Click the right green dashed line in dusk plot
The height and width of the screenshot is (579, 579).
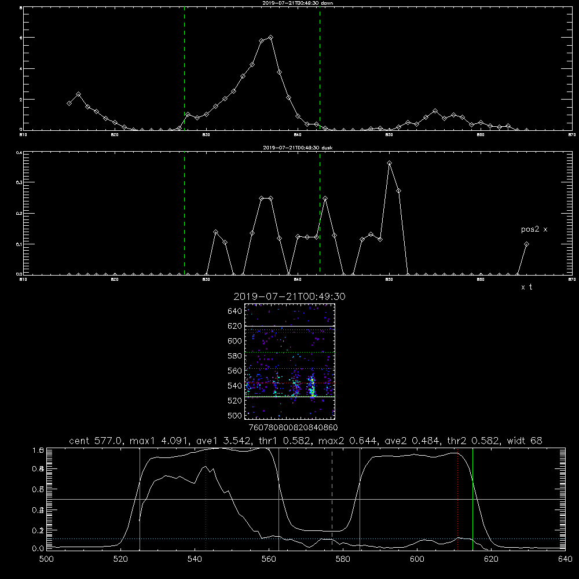click(320, 214)
